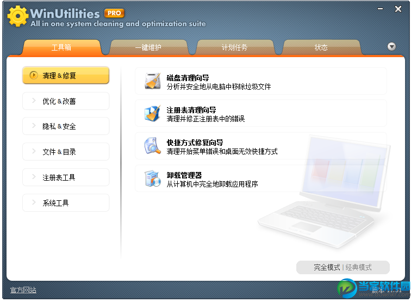Viewport: 411px width, 302px height.
Task: Expand the 隐私 & 安全 chevron
Action: [x=34, y=126]
